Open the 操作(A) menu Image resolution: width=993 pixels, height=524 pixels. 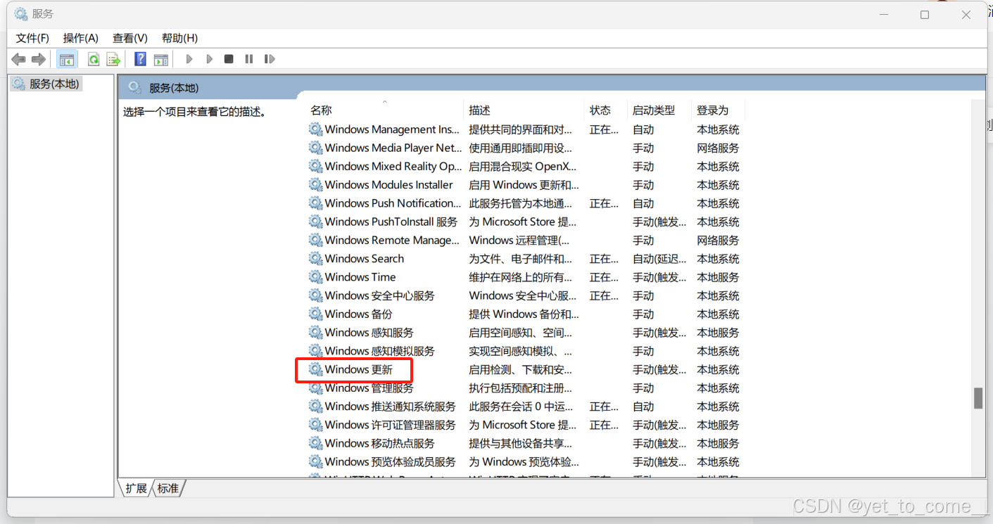[81, 38]
